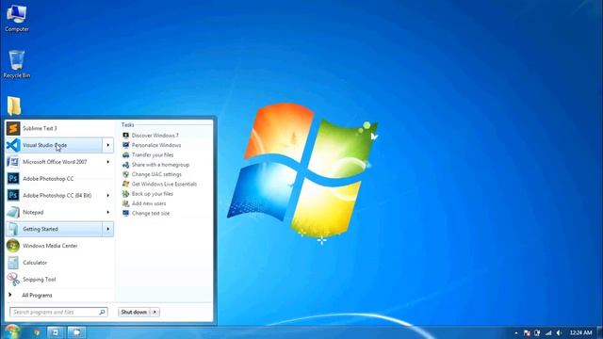Show hidden tray icons arrow
This screenshot has width=603, height=339.
coord(516,332)
